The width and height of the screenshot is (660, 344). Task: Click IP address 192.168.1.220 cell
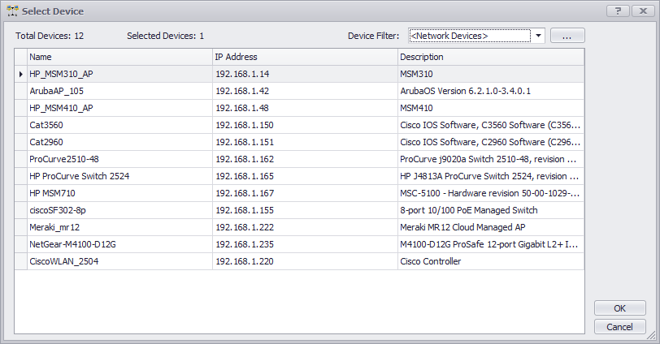tap(305, 261)
